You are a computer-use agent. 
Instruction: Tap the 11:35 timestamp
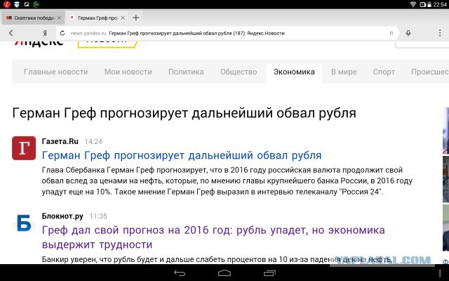(x=98, y=216)
